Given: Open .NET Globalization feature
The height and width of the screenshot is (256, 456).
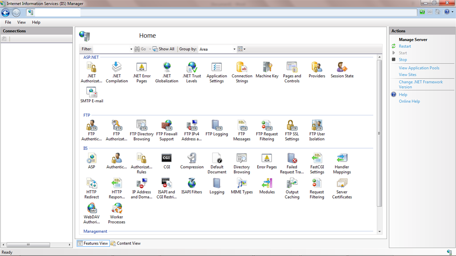Looking at the screenshot, I should (167, 73).
